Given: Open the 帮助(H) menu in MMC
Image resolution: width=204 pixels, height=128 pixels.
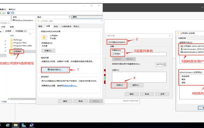Looking at the screenshot, I should point(12,9).
